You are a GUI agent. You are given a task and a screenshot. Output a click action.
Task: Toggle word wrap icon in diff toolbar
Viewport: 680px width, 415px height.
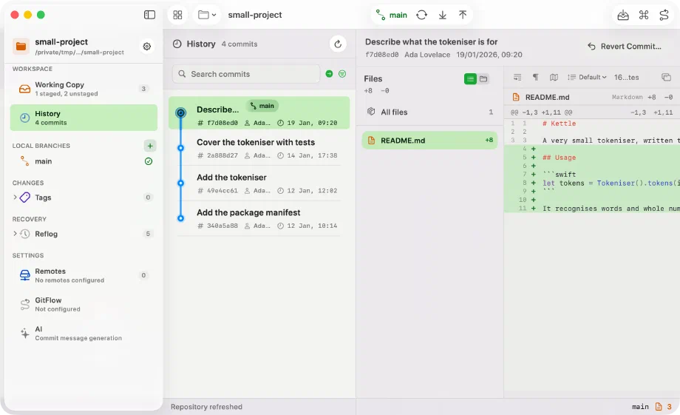coord(517,77)
